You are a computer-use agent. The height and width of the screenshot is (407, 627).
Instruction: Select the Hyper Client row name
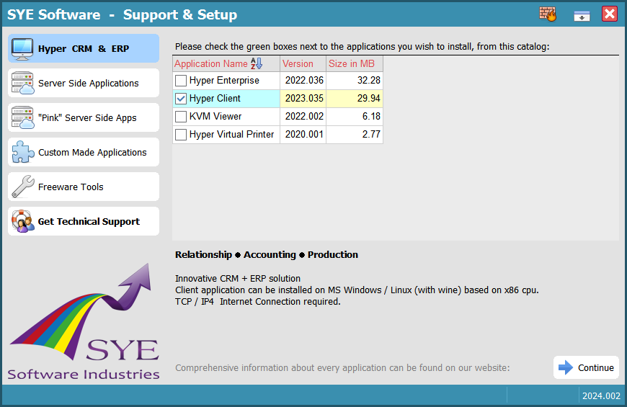click(x=215, y=99)
